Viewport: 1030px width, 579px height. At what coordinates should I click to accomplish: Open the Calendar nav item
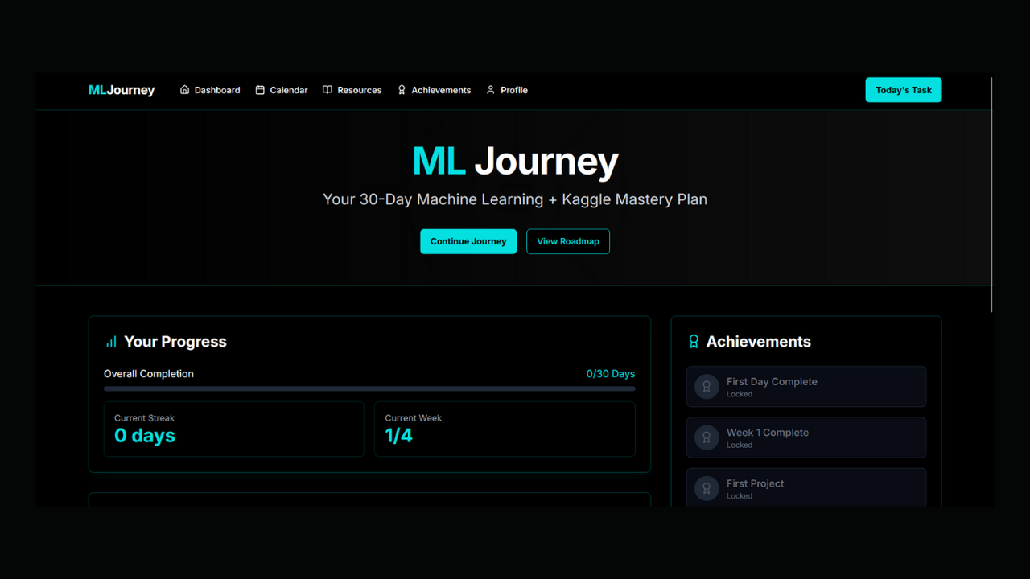point(282,90)
